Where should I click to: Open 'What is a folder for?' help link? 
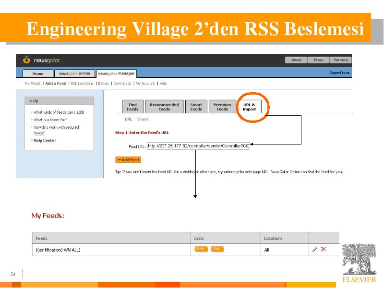click(50, 120)
